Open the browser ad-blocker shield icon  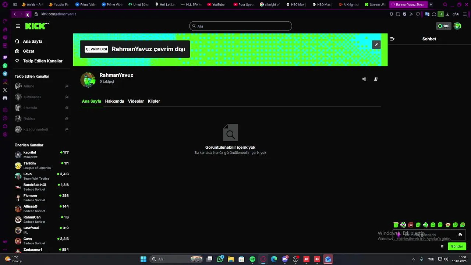pyautogui.click(x=404, y=14)
